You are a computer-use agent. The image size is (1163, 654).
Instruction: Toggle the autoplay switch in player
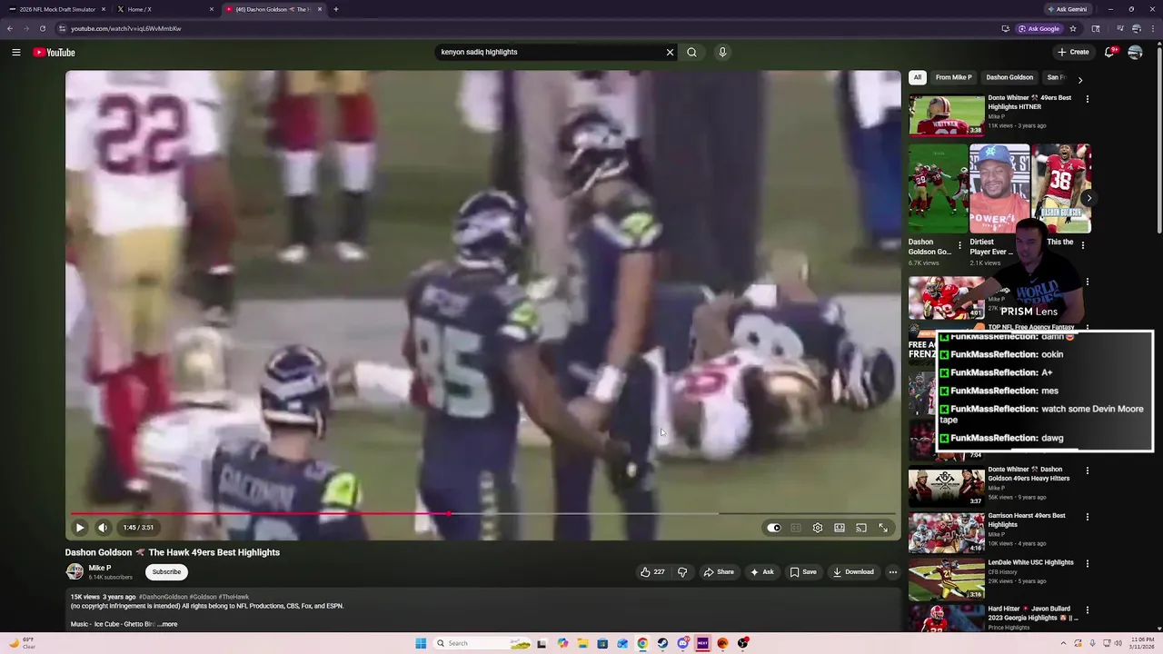point(774,528)
